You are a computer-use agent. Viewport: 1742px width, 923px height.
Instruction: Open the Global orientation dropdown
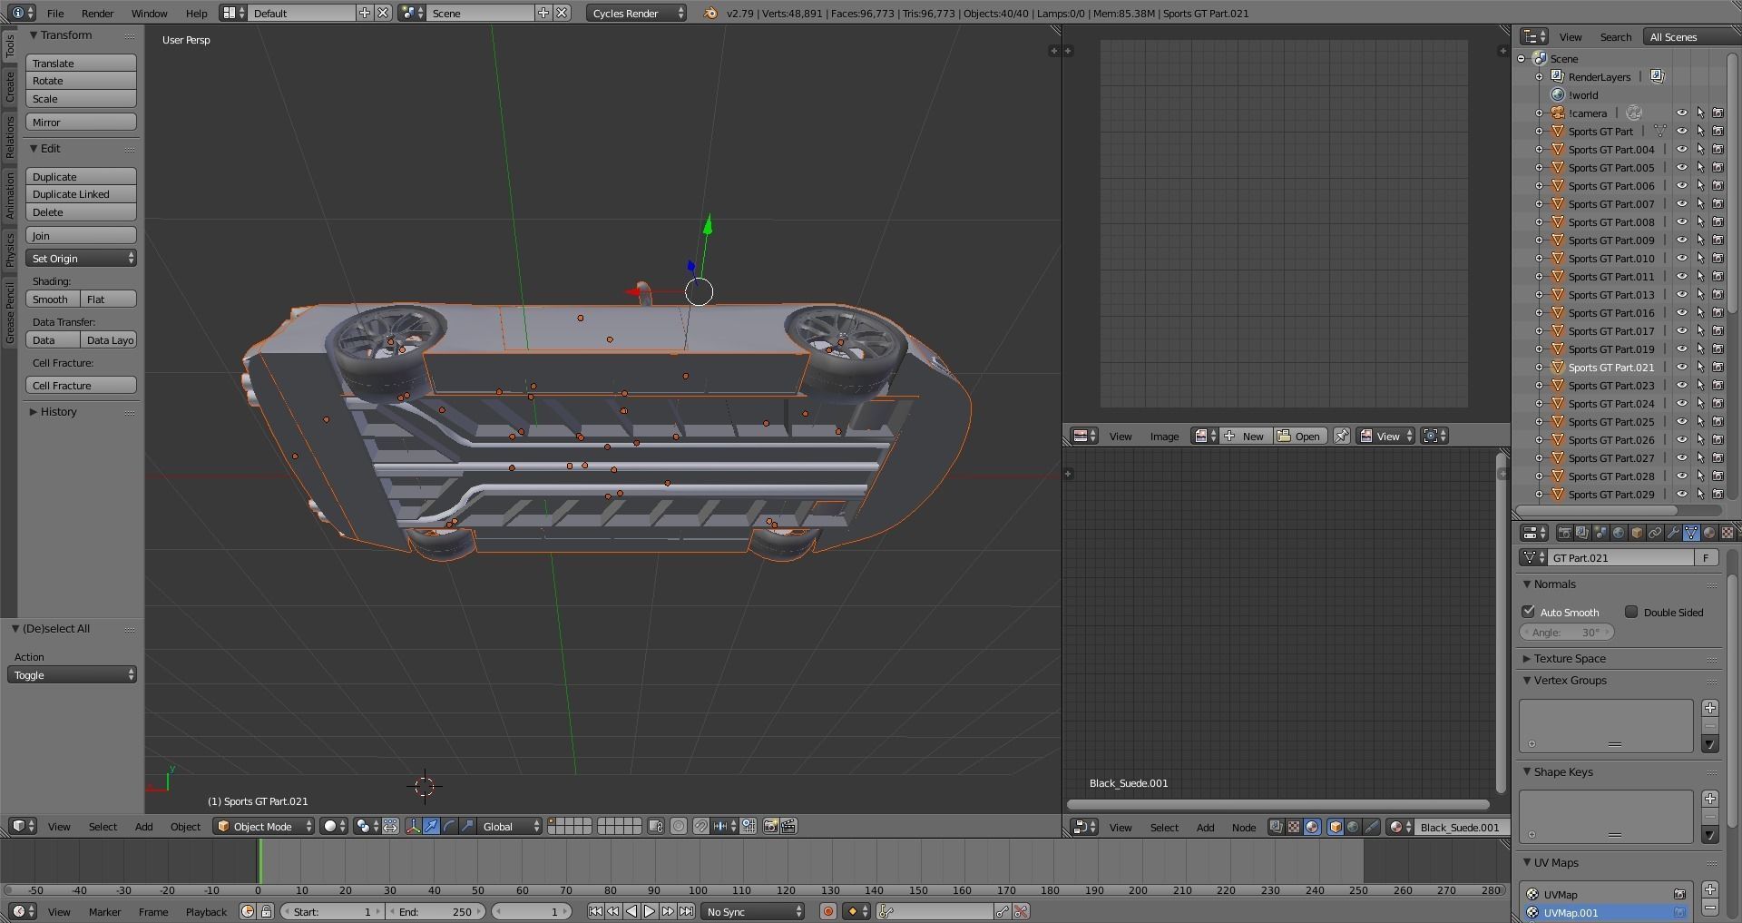(x=511, y=826)
